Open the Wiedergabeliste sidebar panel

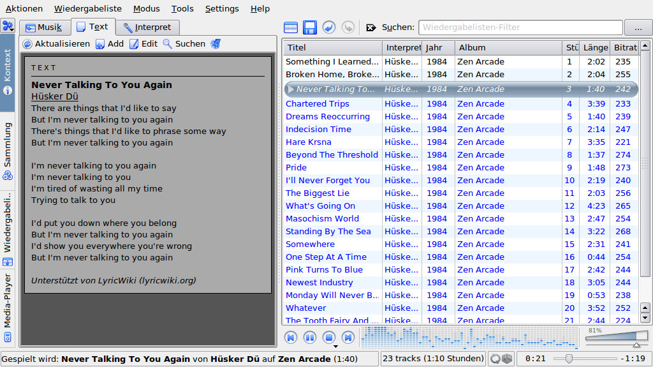8,229
